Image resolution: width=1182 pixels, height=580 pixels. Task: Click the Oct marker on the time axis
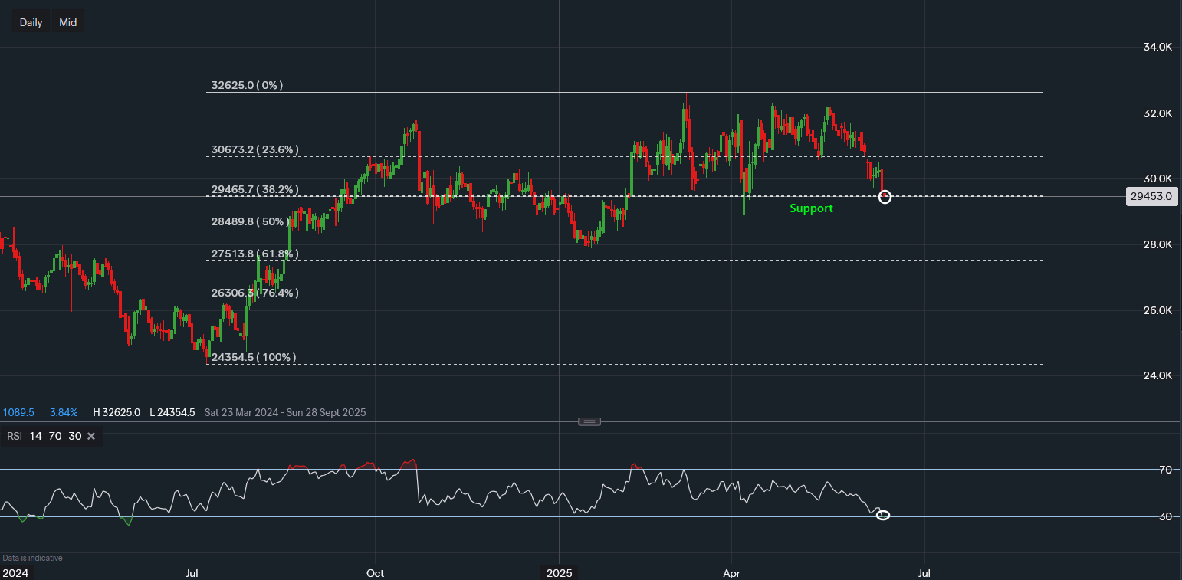click(375, 572)
